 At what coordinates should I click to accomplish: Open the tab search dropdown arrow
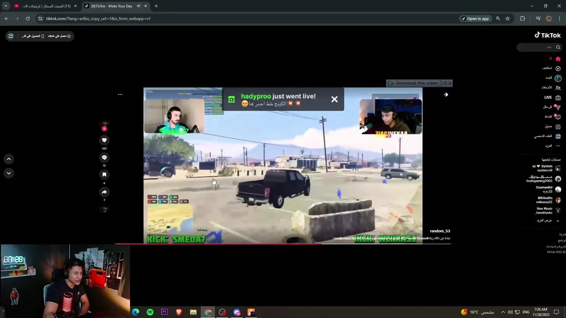[6, 6]
